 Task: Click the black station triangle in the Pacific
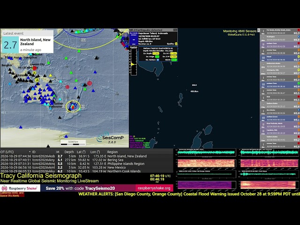click(97, 58)
